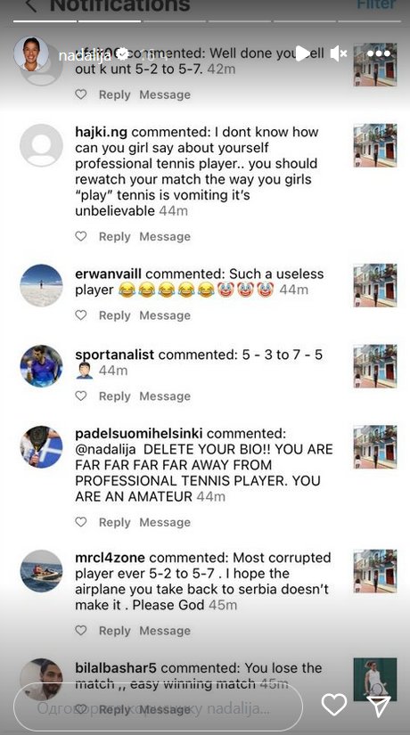This screenshot has height=735, width=410.
Task: Unmute the story sound icon
Action: [338, 53]
